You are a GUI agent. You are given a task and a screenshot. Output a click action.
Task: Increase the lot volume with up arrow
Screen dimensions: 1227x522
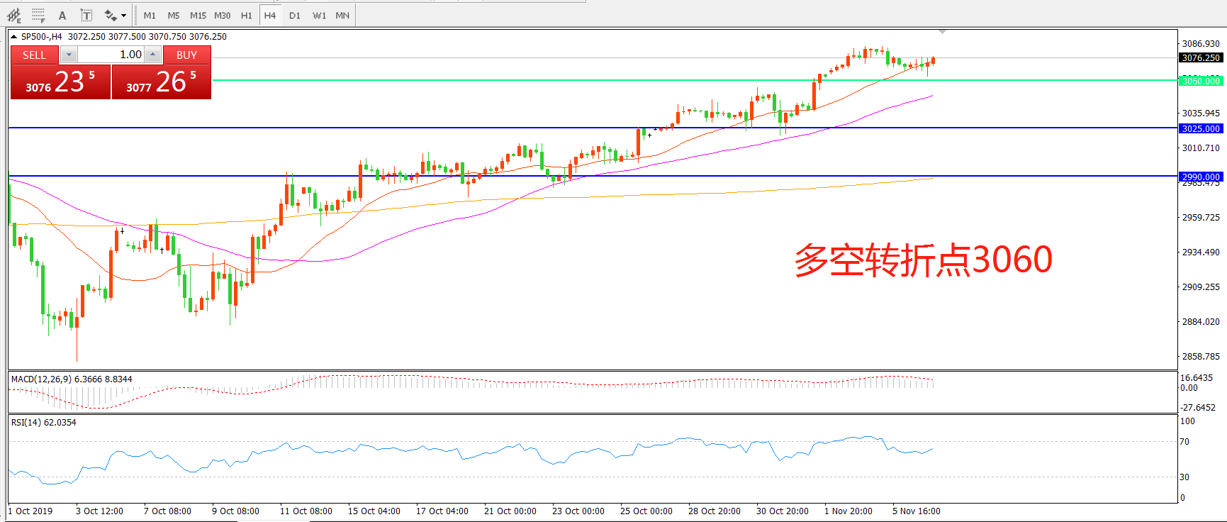tap(152, 55)
